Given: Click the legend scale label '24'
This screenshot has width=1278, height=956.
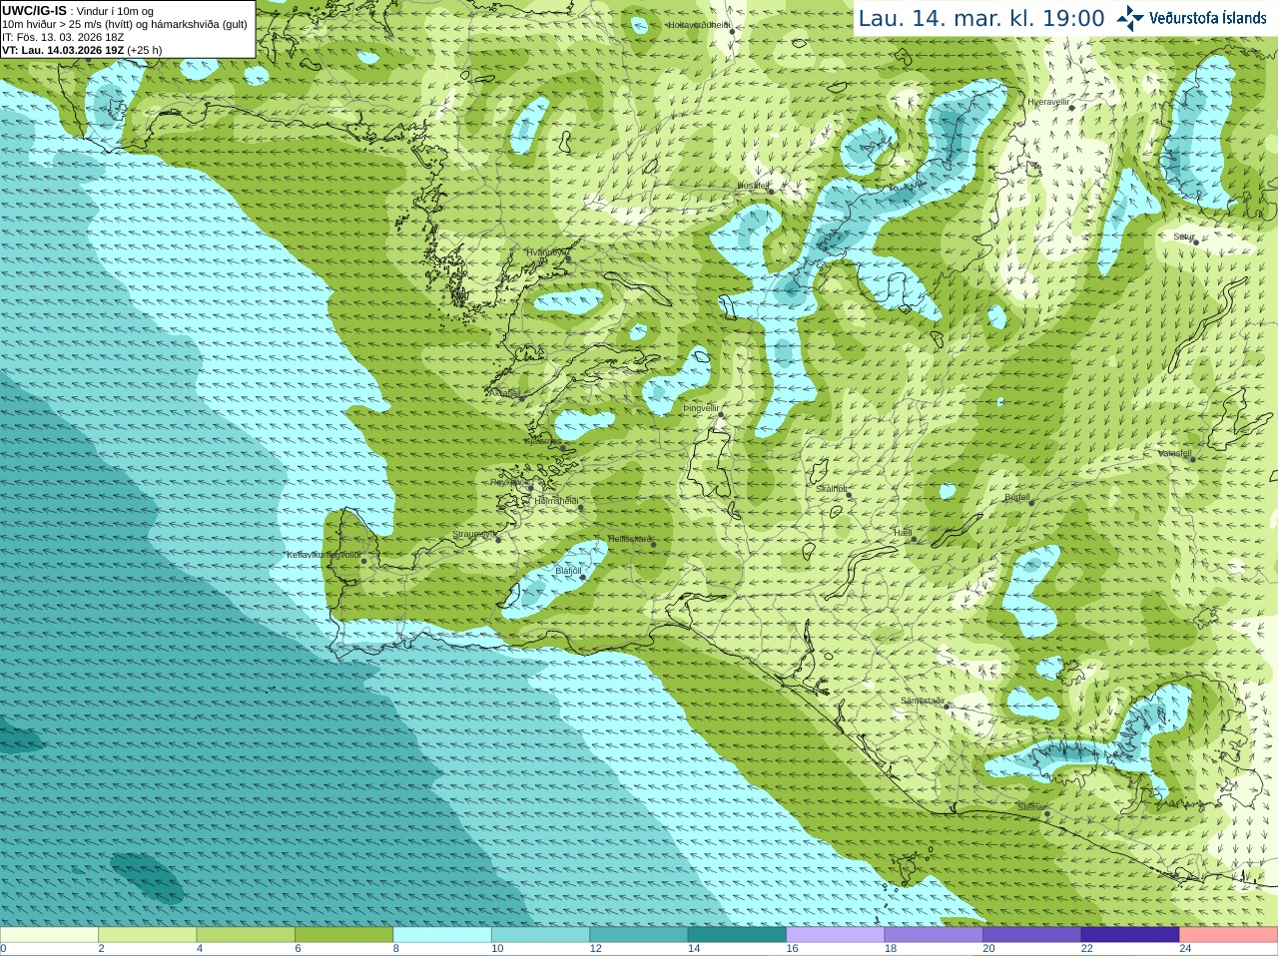Looking at the screenshot, I should tap(1185, 949).
